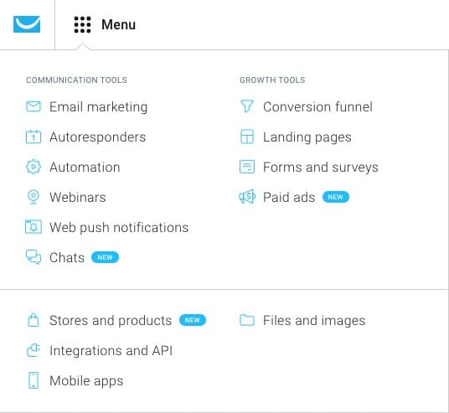Click the Autoresponders calendar icon
Viewport: 449px width, 413px height.
[34, 137]
